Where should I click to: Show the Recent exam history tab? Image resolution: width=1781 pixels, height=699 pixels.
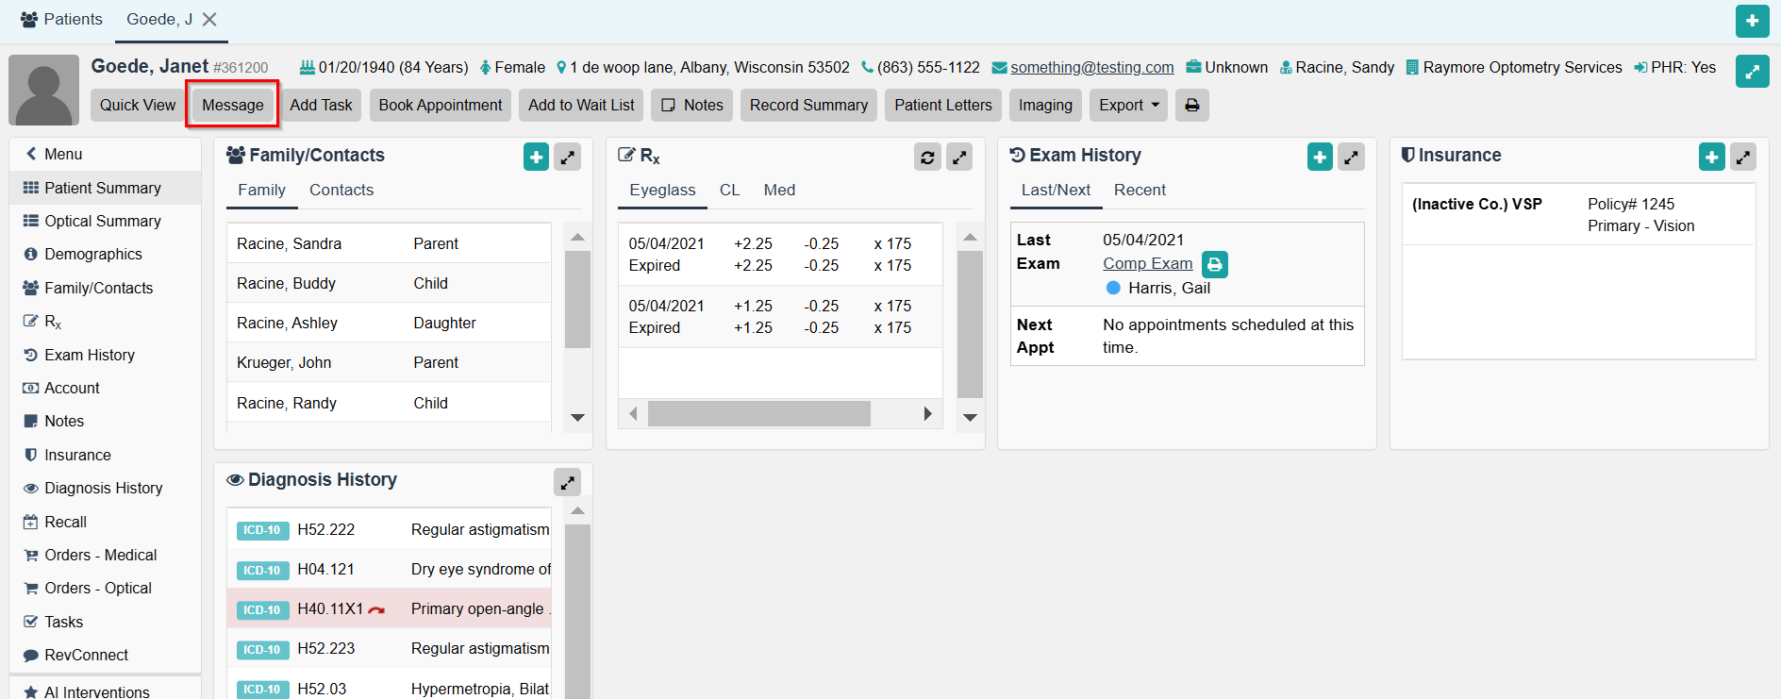pyautogui.click(x=1139, y=191)
